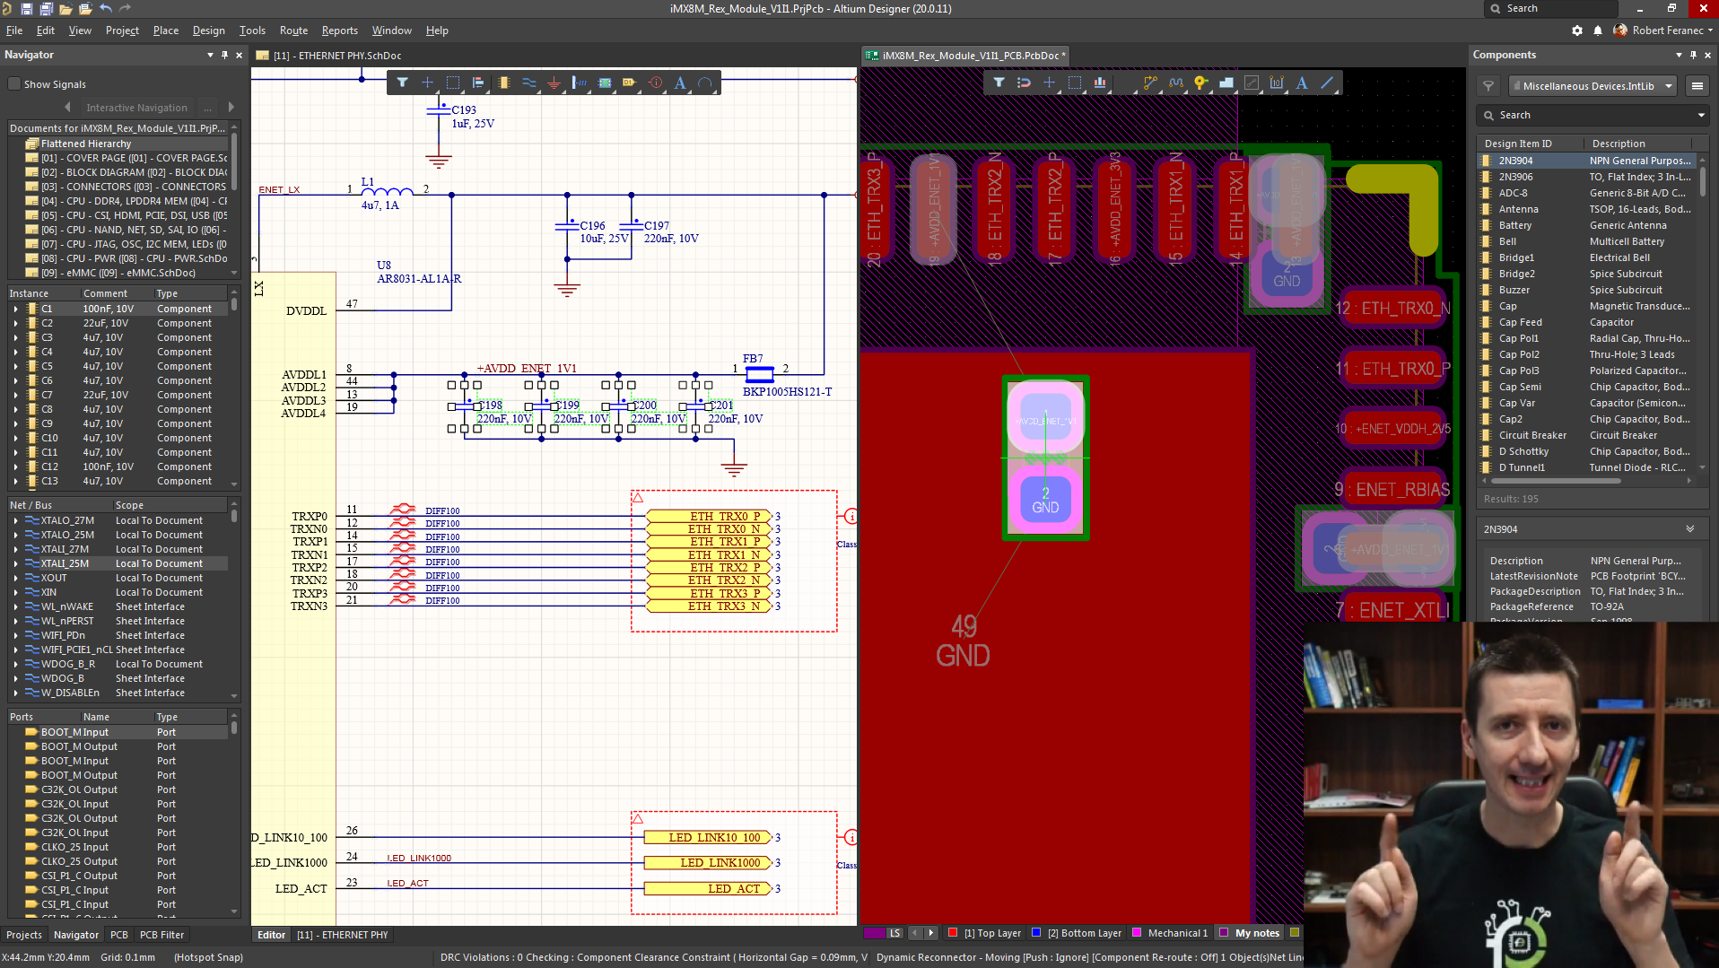Select the Place Via tool
The height and width of the screenshot is (968, 1719).
1200,83
